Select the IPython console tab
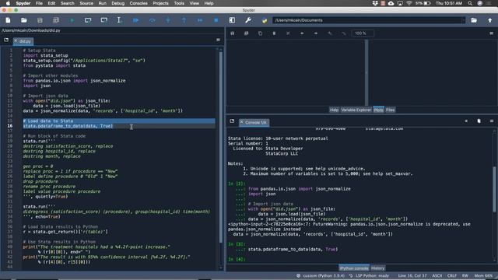 click(354, 268)
